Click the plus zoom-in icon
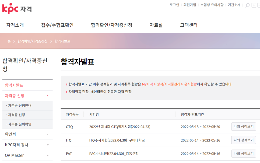 [x=254, y=5]
